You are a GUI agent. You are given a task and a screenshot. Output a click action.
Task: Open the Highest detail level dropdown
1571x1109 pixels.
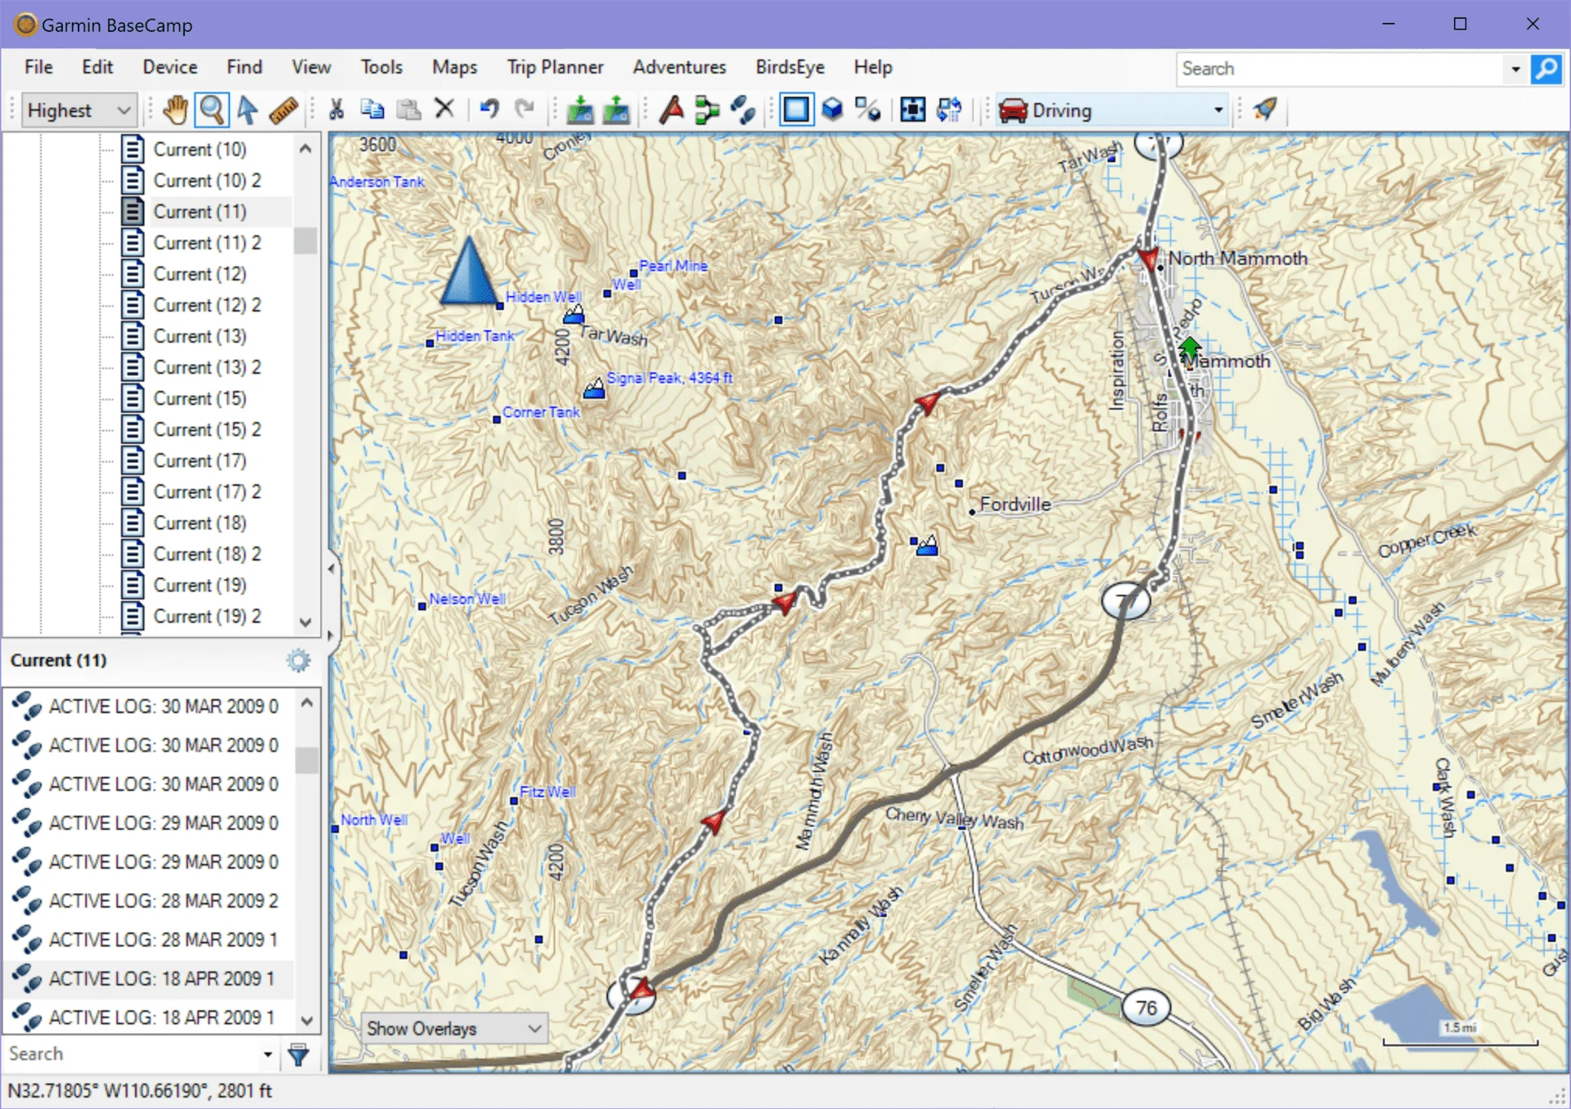pos(79,110)
